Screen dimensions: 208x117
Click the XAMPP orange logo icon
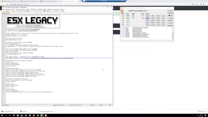pos(122,11)
